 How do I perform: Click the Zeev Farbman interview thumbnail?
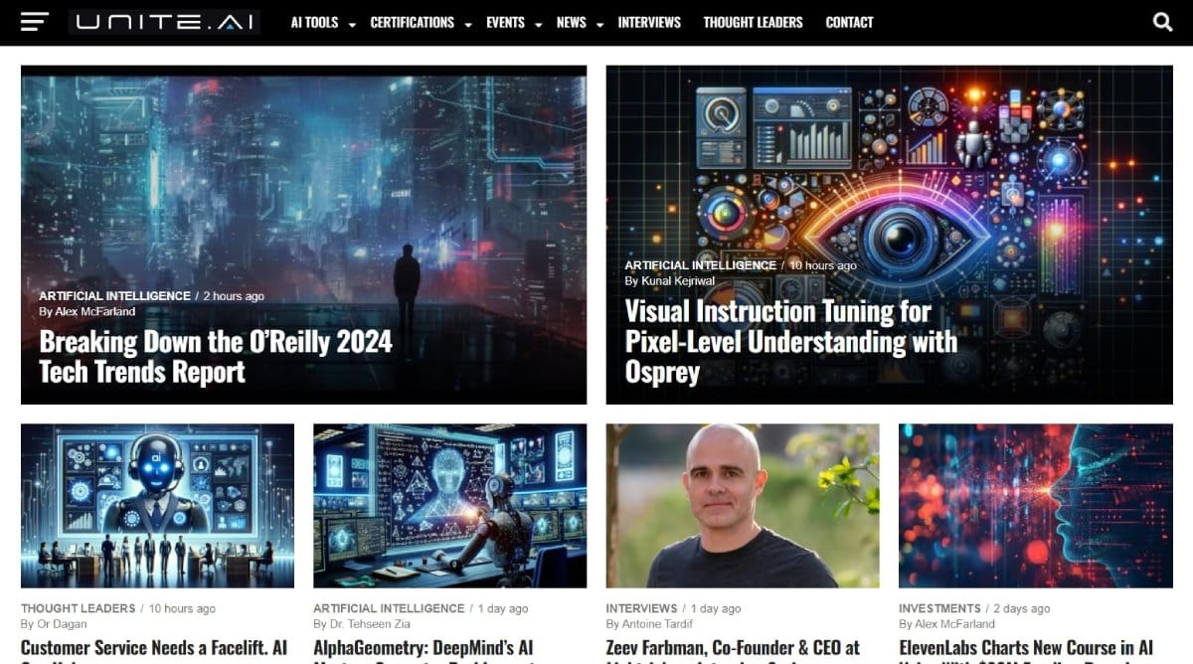pos(744,505)
